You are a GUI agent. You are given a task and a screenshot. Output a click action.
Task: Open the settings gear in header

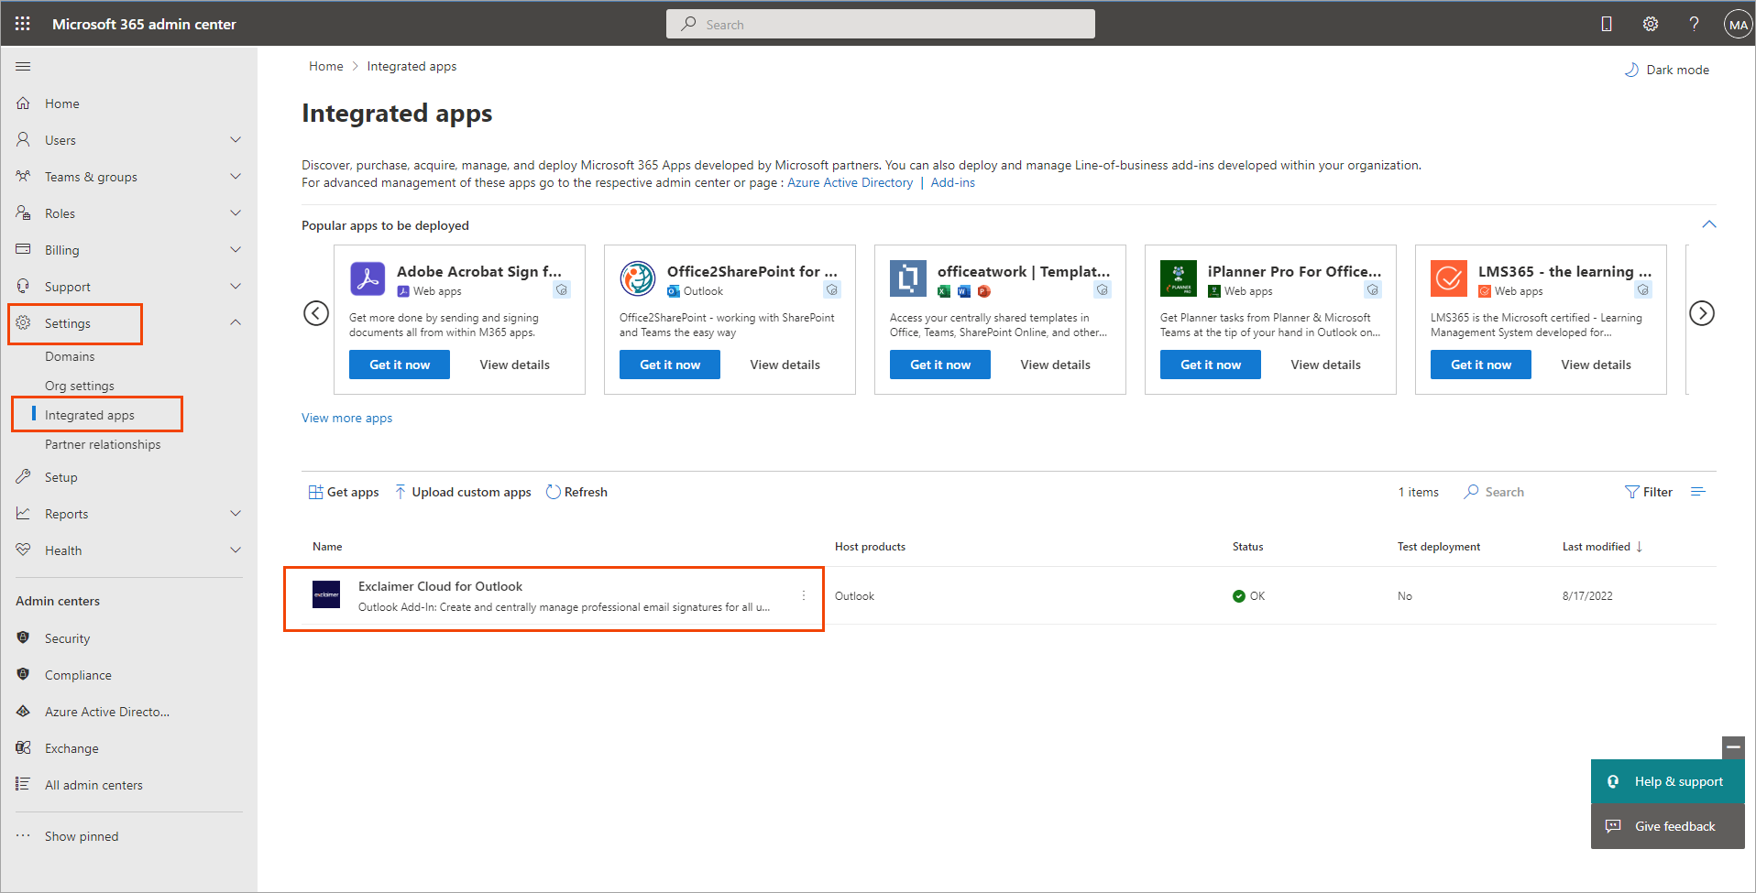pos(1651,24)
